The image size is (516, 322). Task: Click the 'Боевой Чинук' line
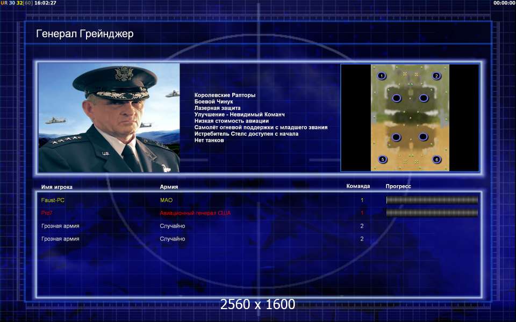click(213, 101)
